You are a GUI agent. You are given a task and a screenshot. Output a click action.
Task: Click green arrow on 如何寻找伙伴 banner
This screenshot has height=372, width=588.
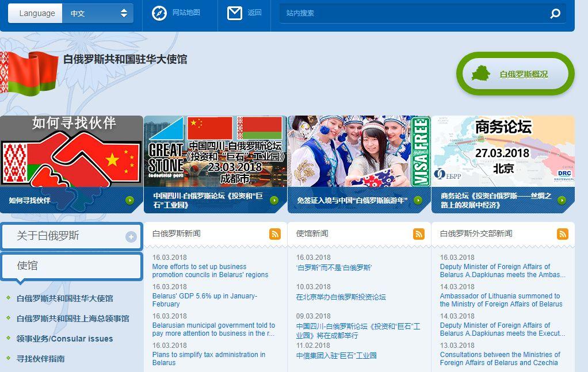pos(130,201)
